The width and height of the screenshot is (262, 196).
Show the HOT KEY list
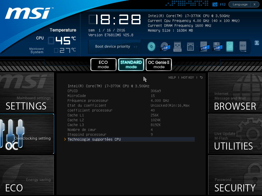pyautogui.click(x=188, y=78)
